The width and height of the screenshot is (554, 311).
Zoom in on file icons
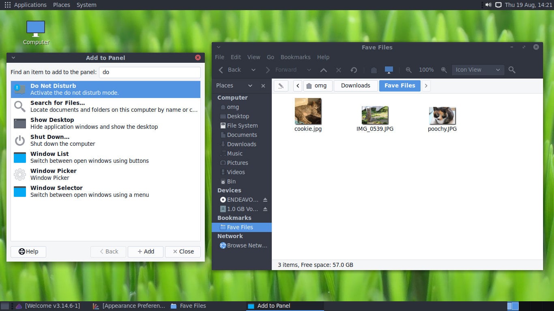444,70
